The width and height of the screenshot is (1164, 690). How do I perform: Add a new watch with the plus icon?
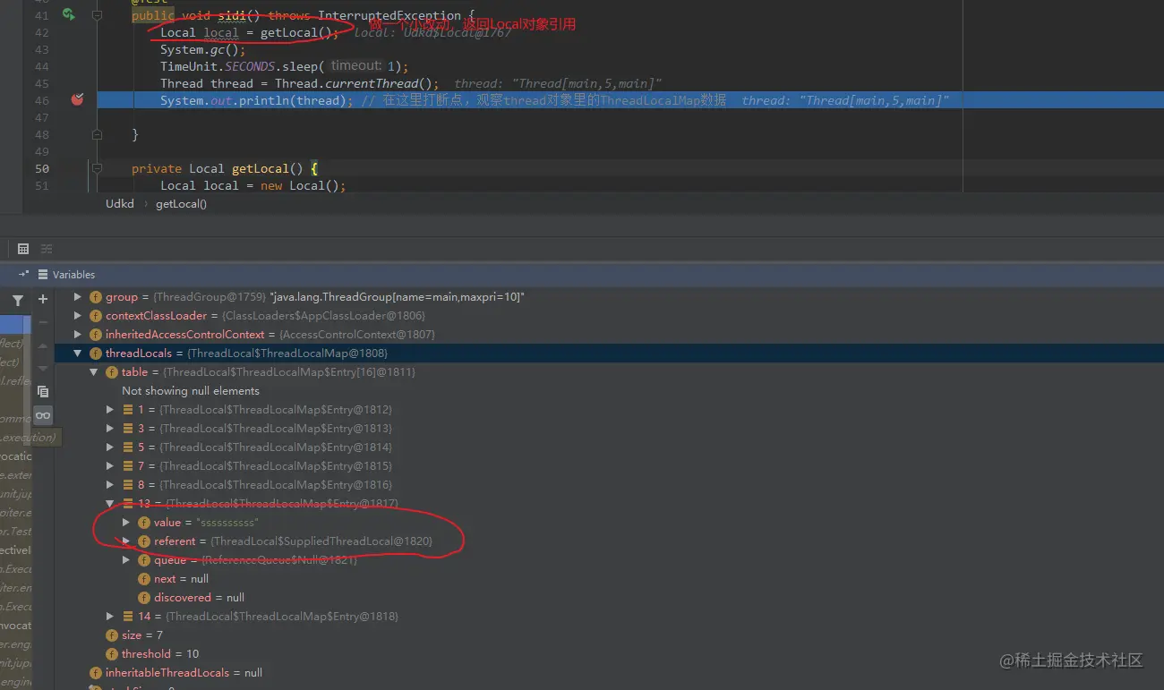(x=42, y=300)
